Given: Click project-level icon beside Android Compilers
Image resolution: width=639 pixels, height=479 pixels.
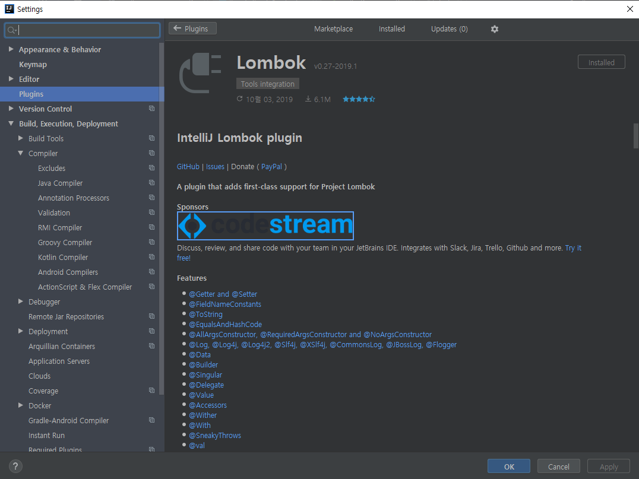Looking at the screenshot, I should (x=151, y=272).
